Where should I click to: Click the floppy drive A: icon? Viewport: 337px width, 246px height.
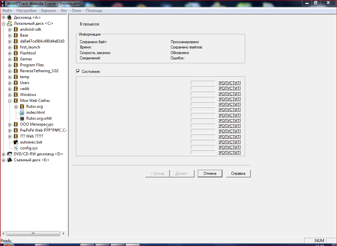tap(10, 17)
